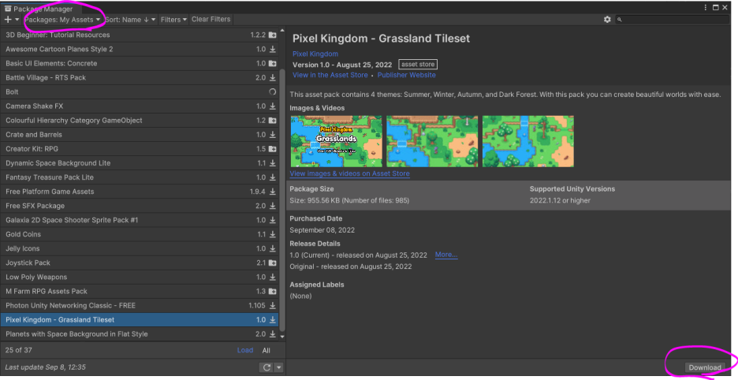Click download icon for Galaxia 2D Space Shooter

273,220
